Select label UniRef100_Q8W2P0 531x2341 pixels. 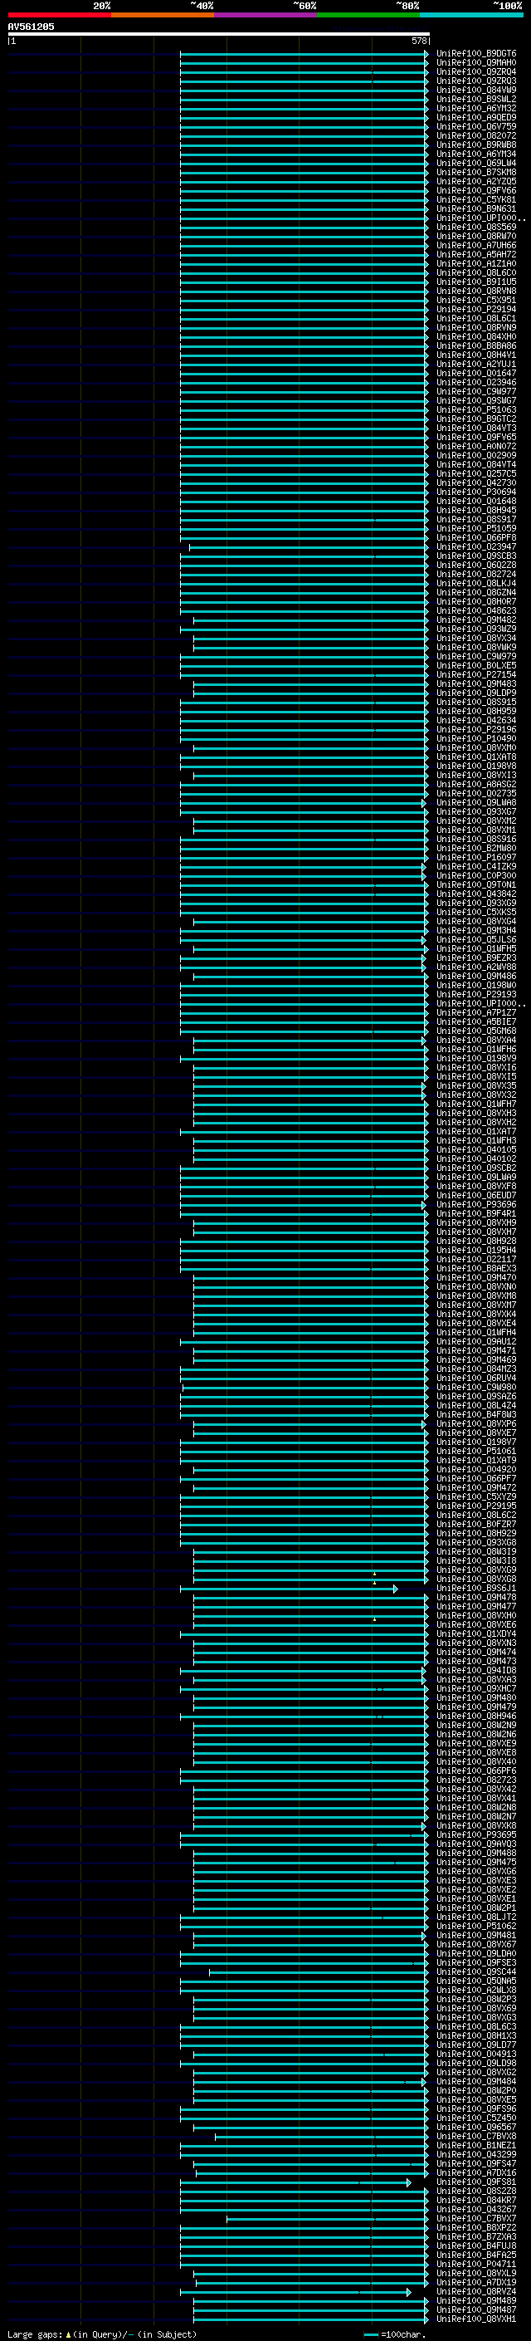[475, 2090]
